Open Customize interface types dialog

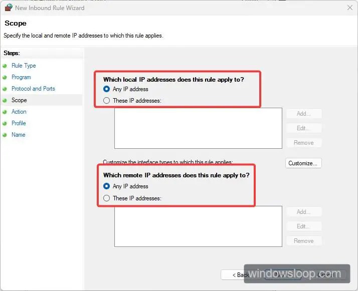click(x=303, y=163)
